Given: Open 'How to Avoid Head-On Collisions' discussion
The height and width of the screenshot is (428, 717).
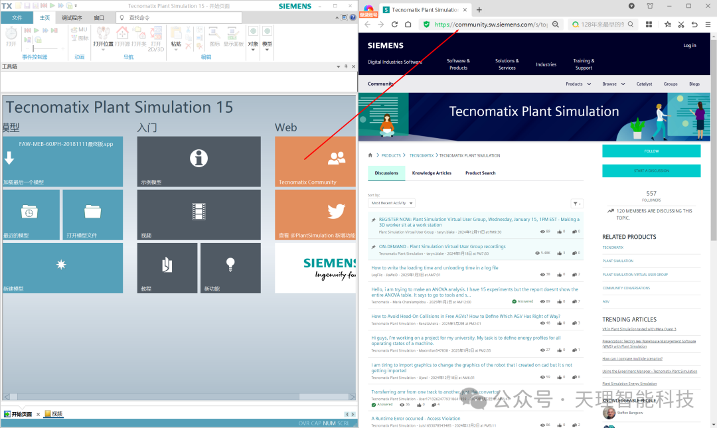Looking at the screenshot, I should 465,316.
